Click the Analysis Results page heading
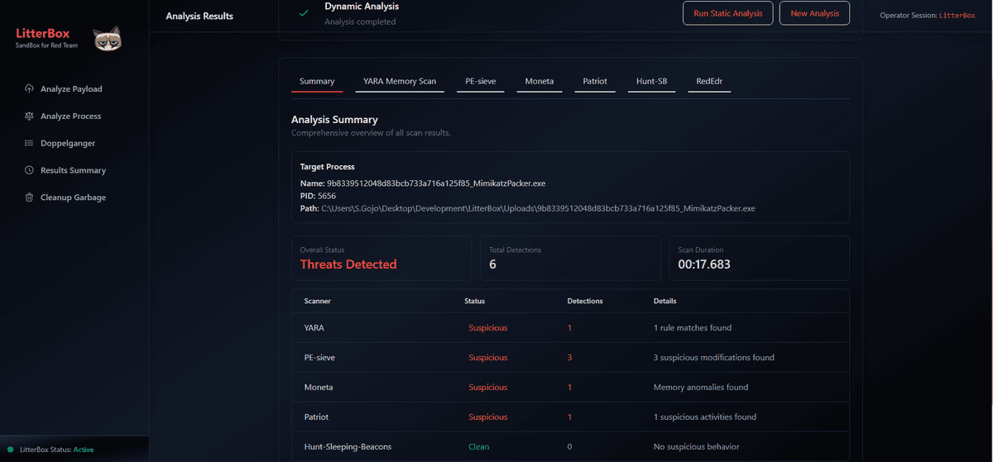The width and height of the screenshot is (993, 462). coord(199,16)
